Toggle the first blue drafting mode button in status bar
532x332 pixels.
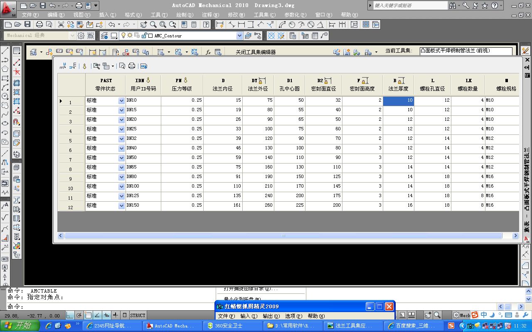click(70, 315)
